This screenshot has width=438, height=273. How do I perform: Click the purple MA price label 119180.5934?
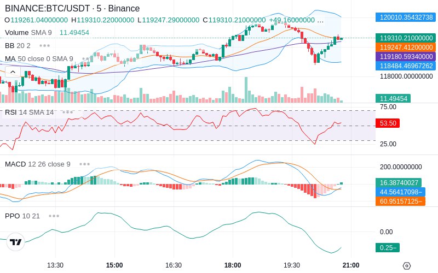pyautogui.click(x=406, y=57)
